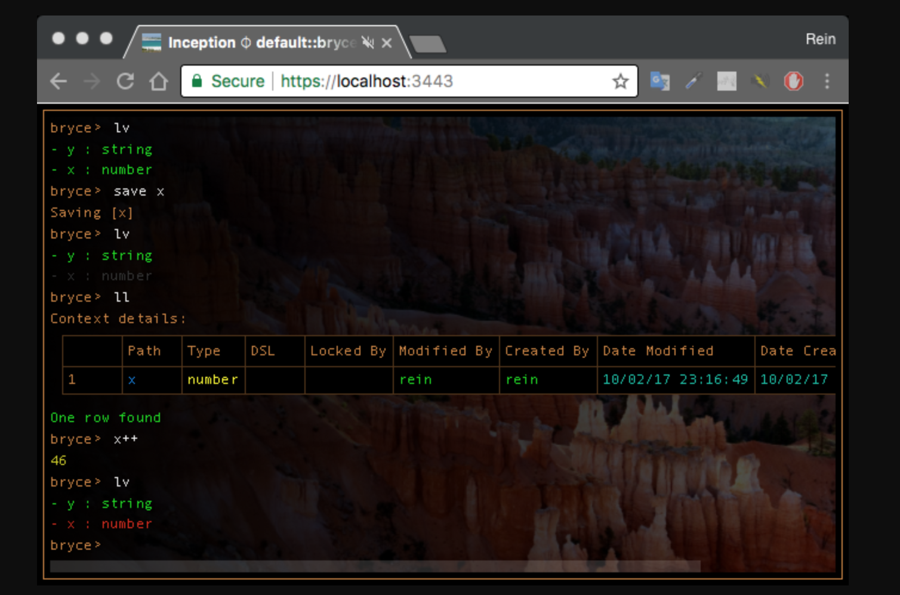Reload the localhost page

coord(125,81)
